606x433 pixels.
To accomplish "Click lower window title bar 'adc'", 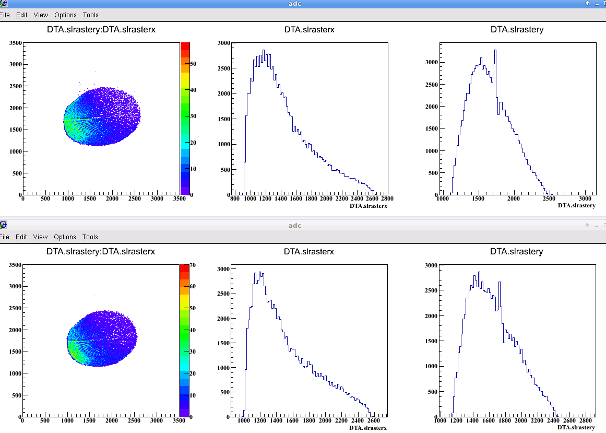I will coord(295,226).
